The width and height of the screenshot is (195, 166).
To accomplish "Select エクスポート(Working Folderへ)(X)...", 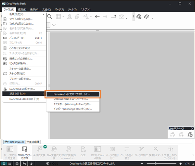I will point(73,104).
